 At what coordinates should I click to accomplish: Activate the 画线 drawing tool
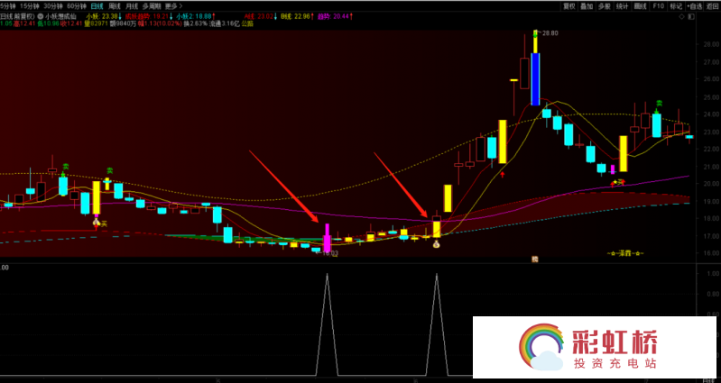click(640, 6)
